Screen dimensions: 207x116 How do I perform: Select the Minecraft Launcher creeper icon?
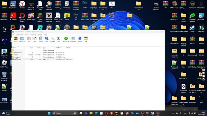click(x=49, y=17)
